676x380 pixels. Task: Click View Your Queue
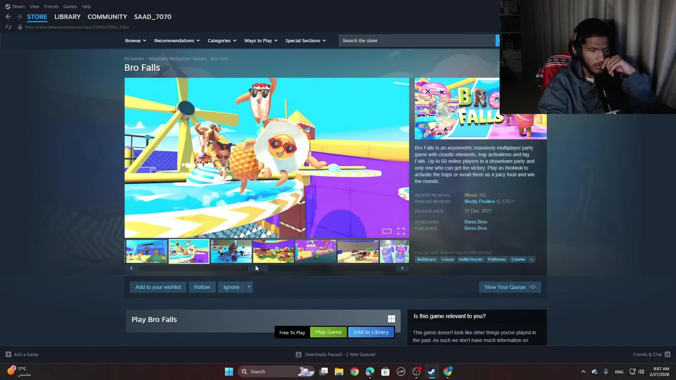[510, 287]
